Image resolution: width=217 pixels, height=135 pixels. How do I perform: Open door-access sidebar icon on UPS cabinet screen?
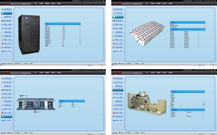7,28
